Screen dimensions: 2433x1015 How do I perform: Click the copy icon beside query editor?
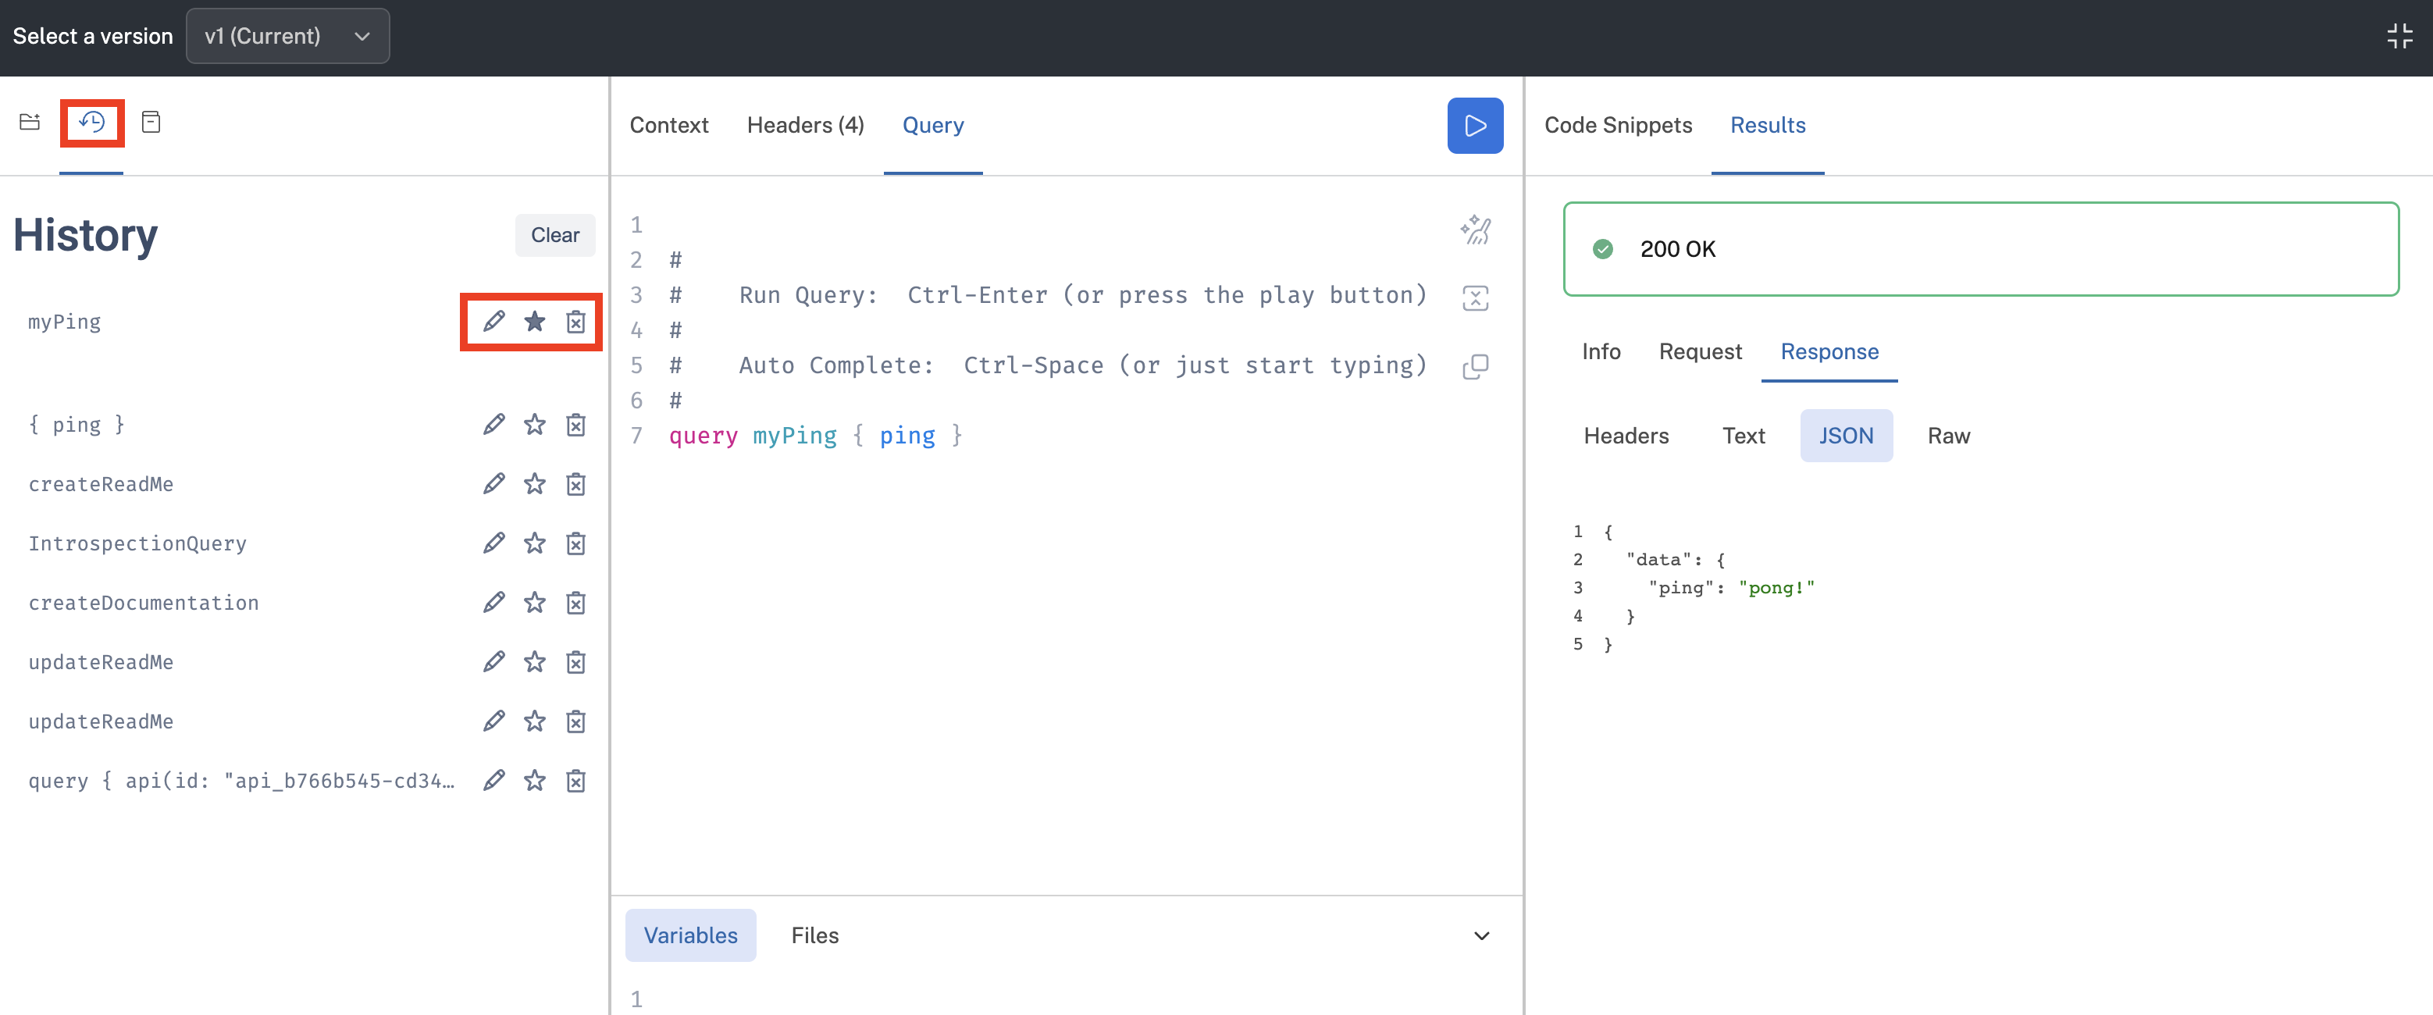[x=1476, y=363]
